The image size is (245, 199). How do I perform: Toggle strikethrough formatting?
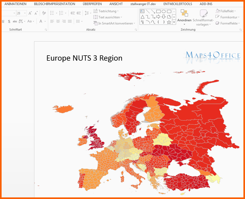point(15,21)
